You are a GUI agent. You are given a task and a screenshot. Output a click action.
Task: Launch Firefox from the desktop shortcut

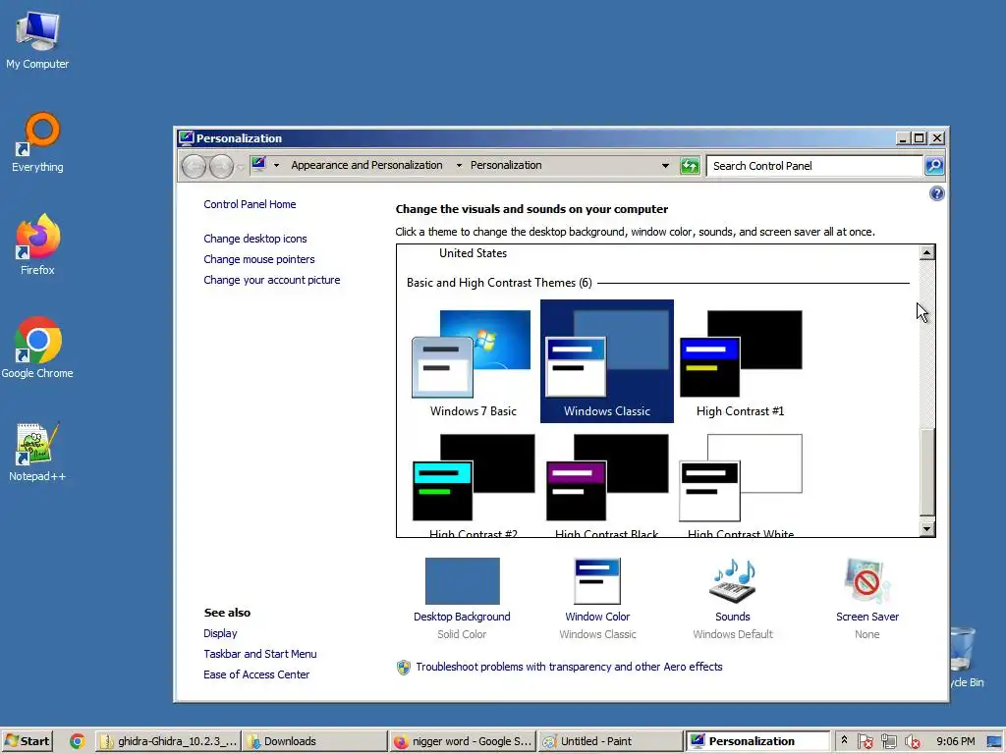(37, 244)
